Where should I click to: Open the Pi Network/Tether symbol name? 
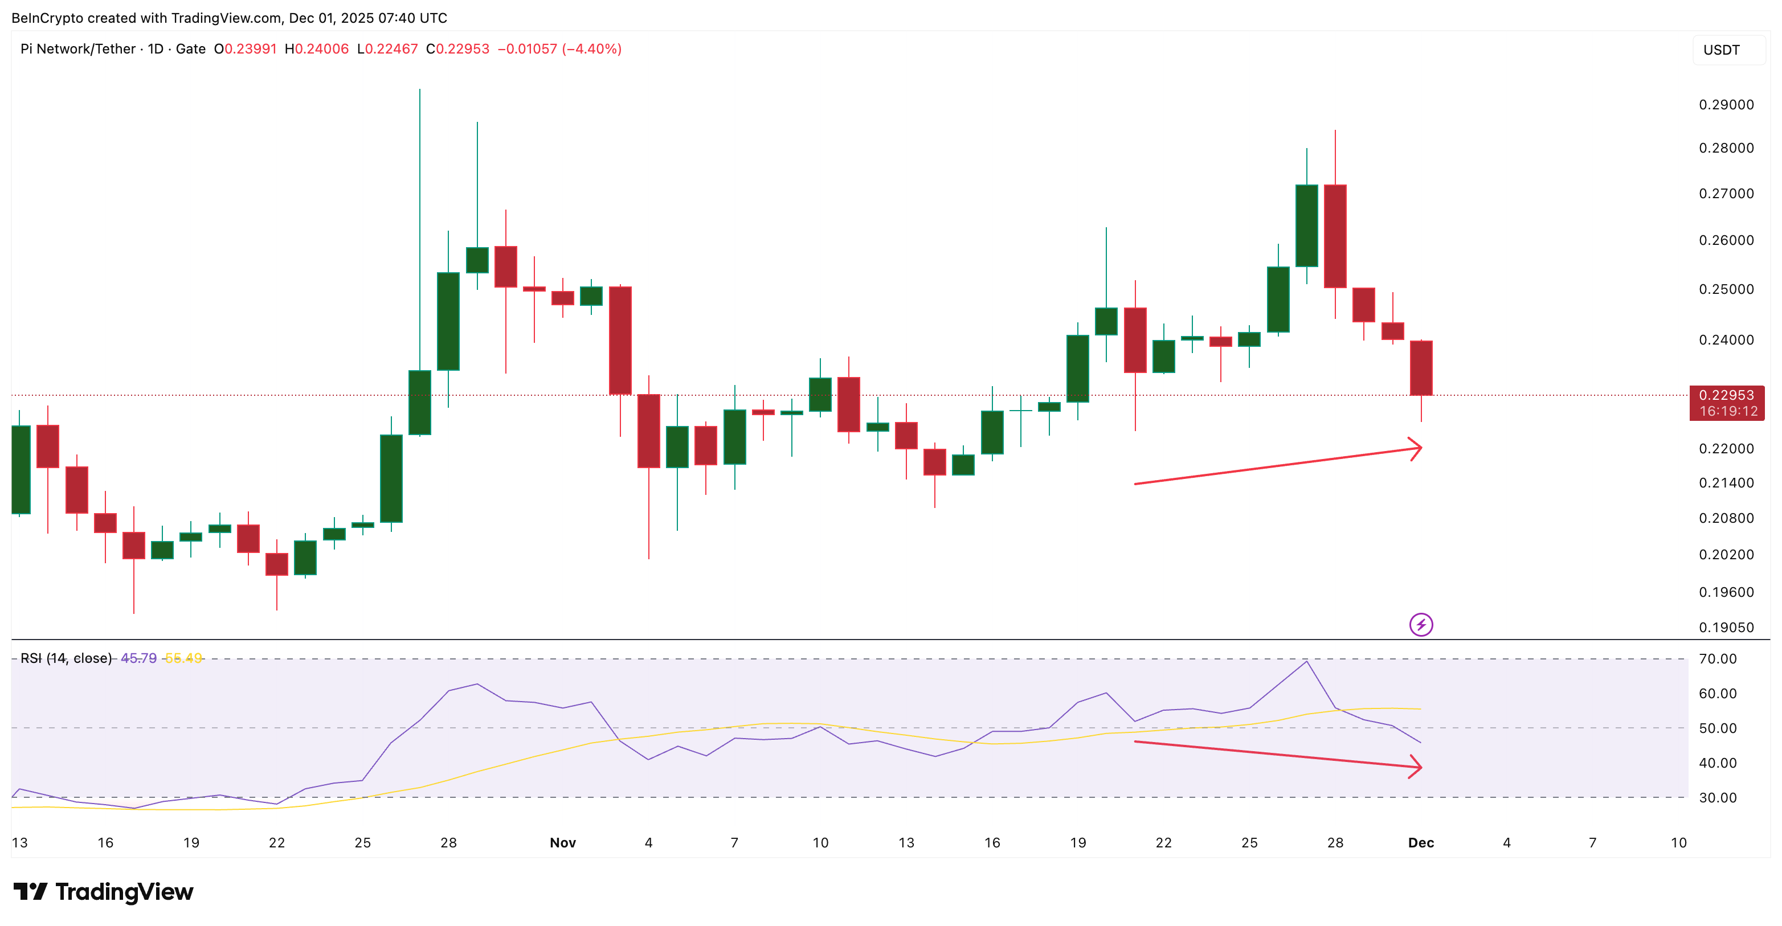[78, 48]
